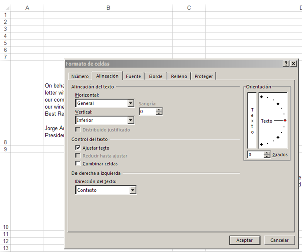Decrease Sangría value with down arrow

point(159,113)
